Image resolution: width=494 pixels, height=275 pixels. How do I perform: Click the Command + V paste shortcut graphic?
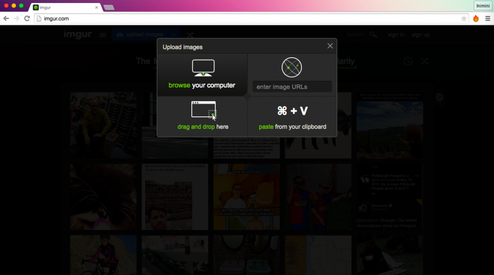click(292, 111)
